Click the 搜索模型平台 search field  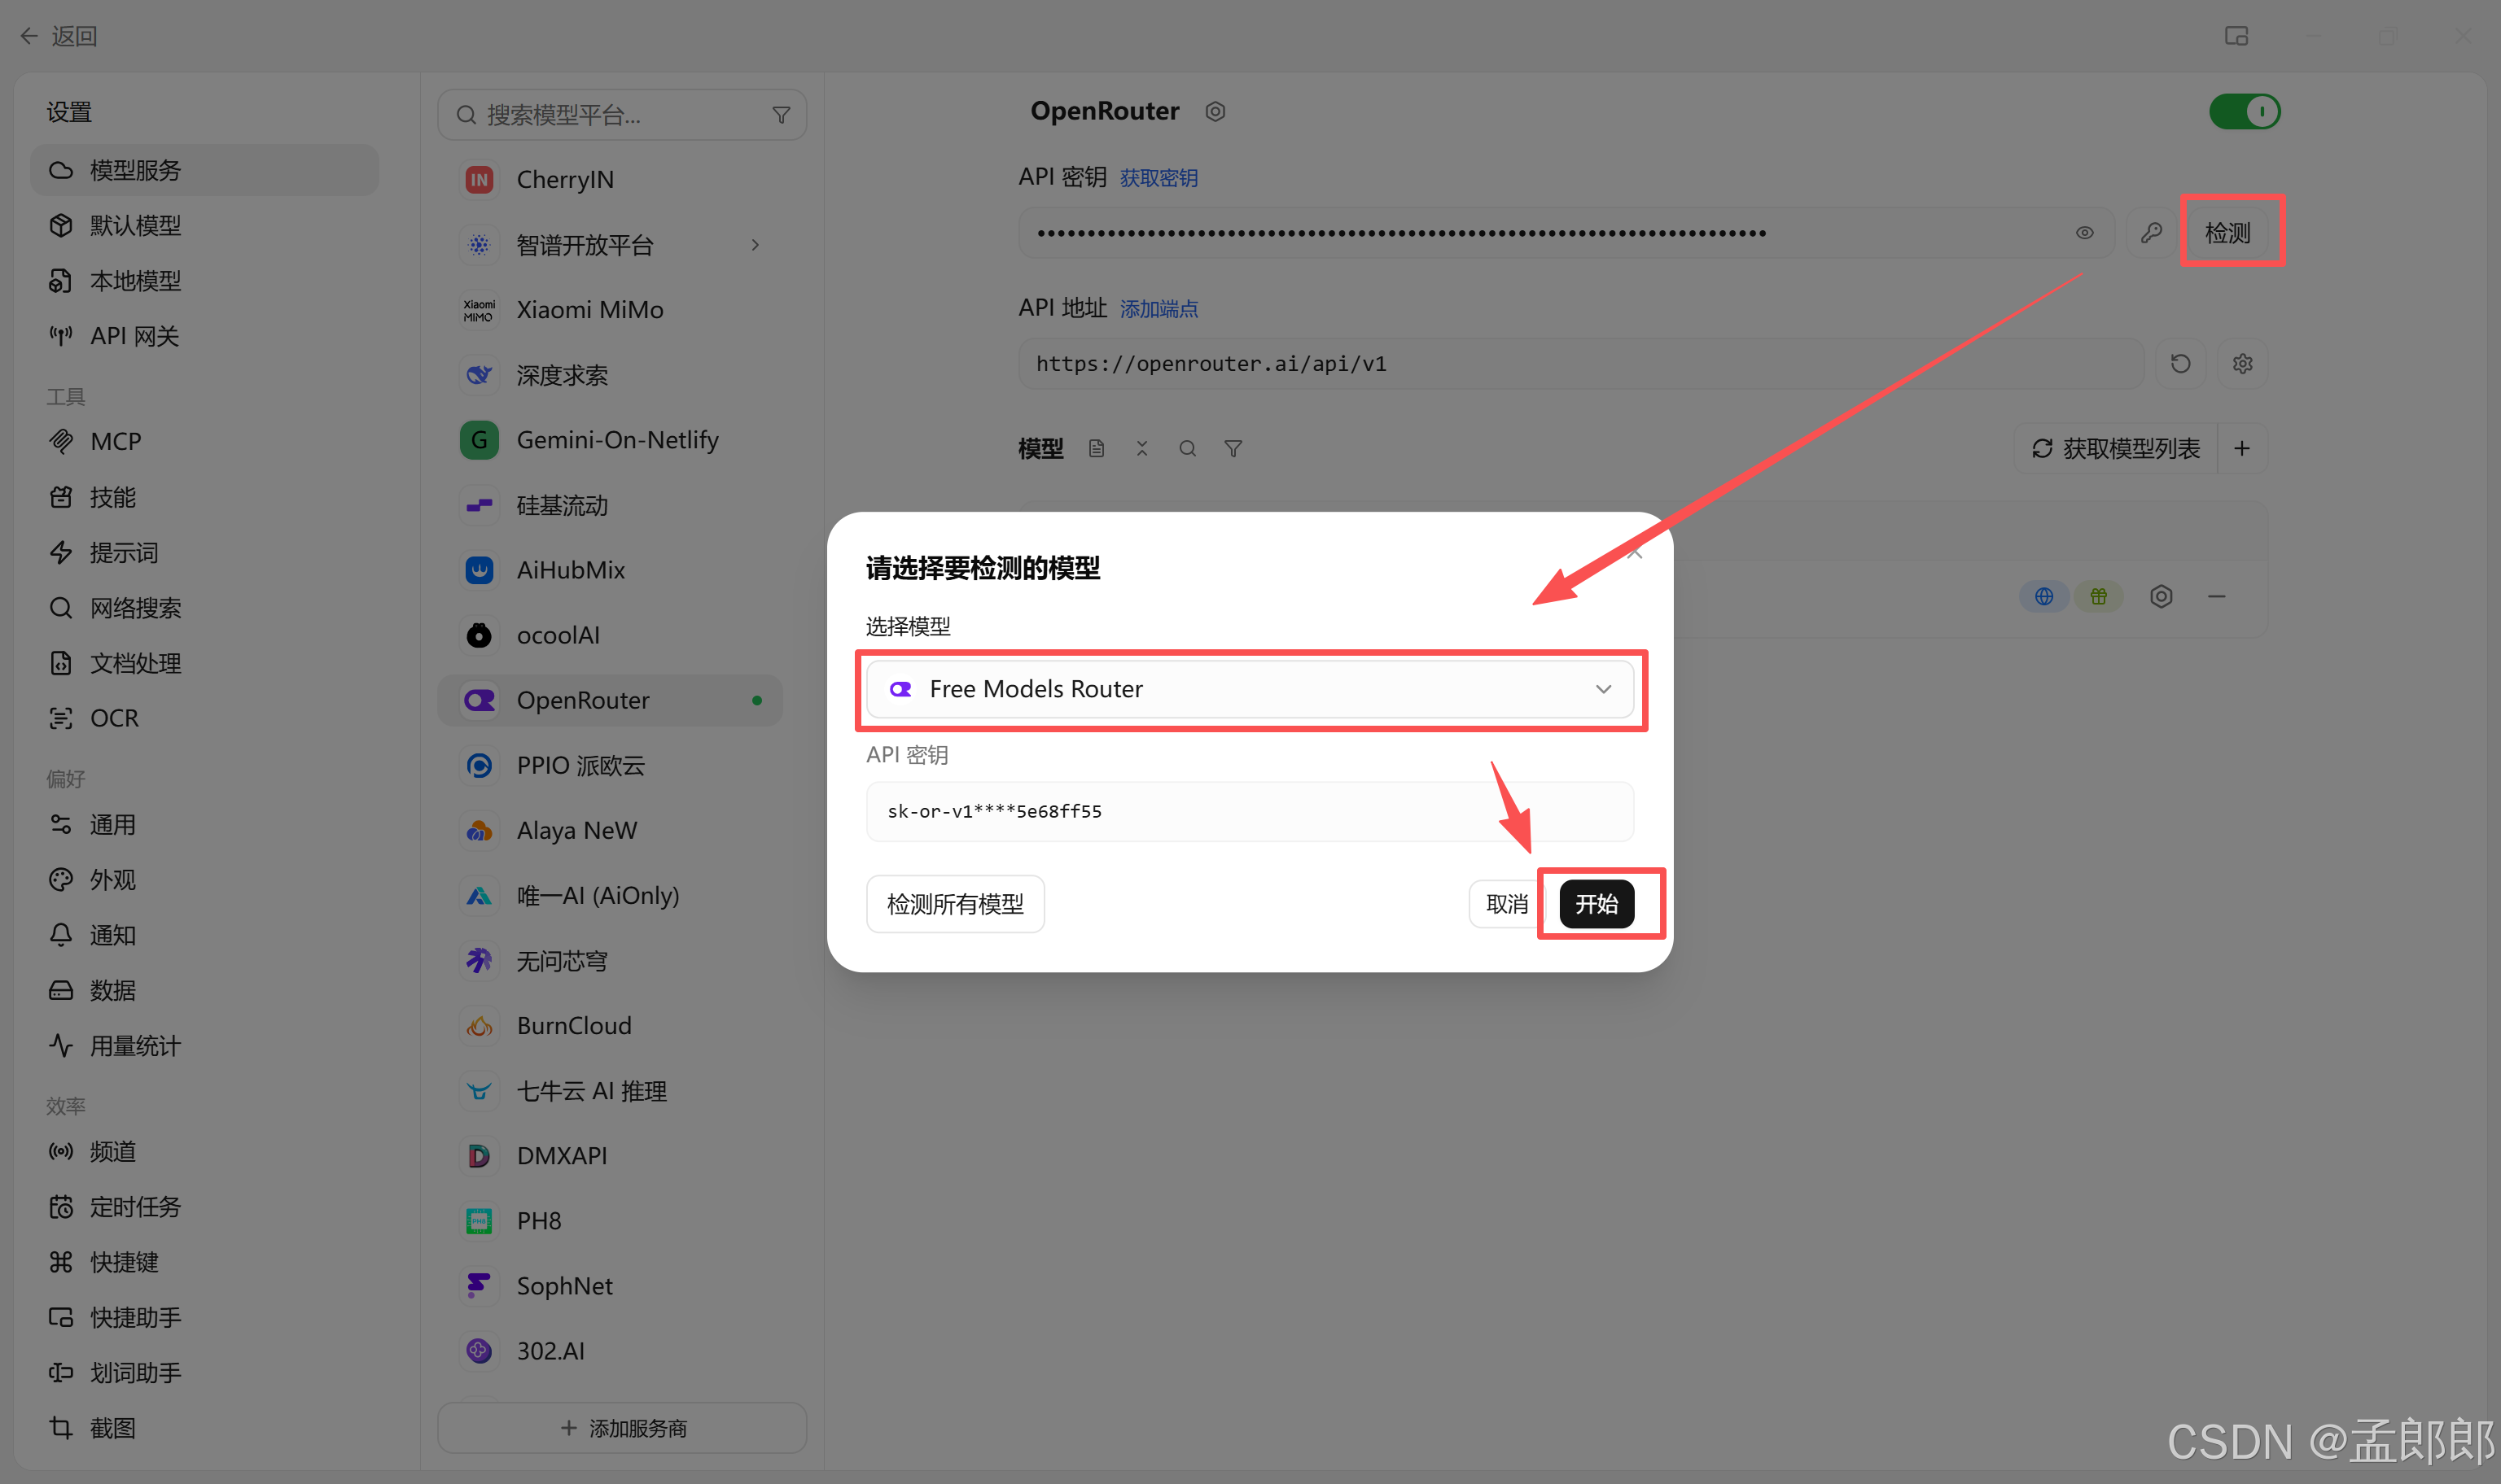(622, 115)
